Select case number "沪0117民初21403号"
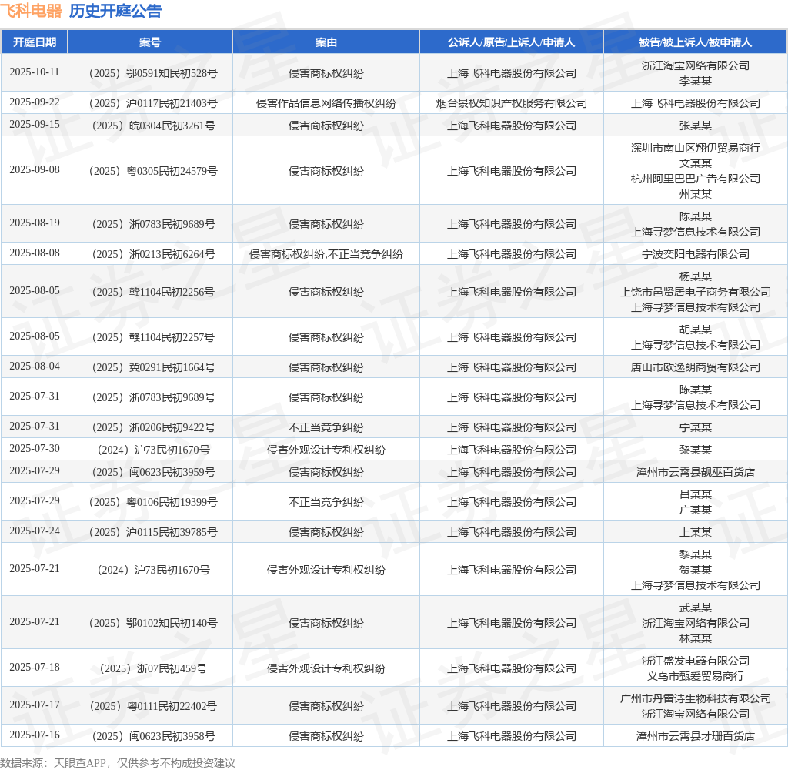 [153, 103]
